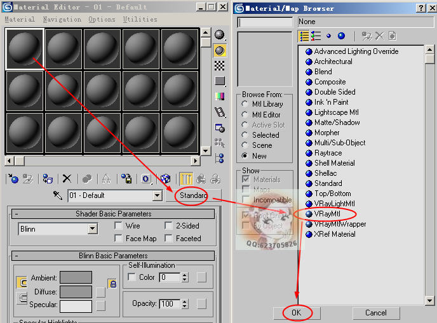The width and height of the screenshot is (437, 323).
Task: Open the Utilities menu
Action: point(139,20)
